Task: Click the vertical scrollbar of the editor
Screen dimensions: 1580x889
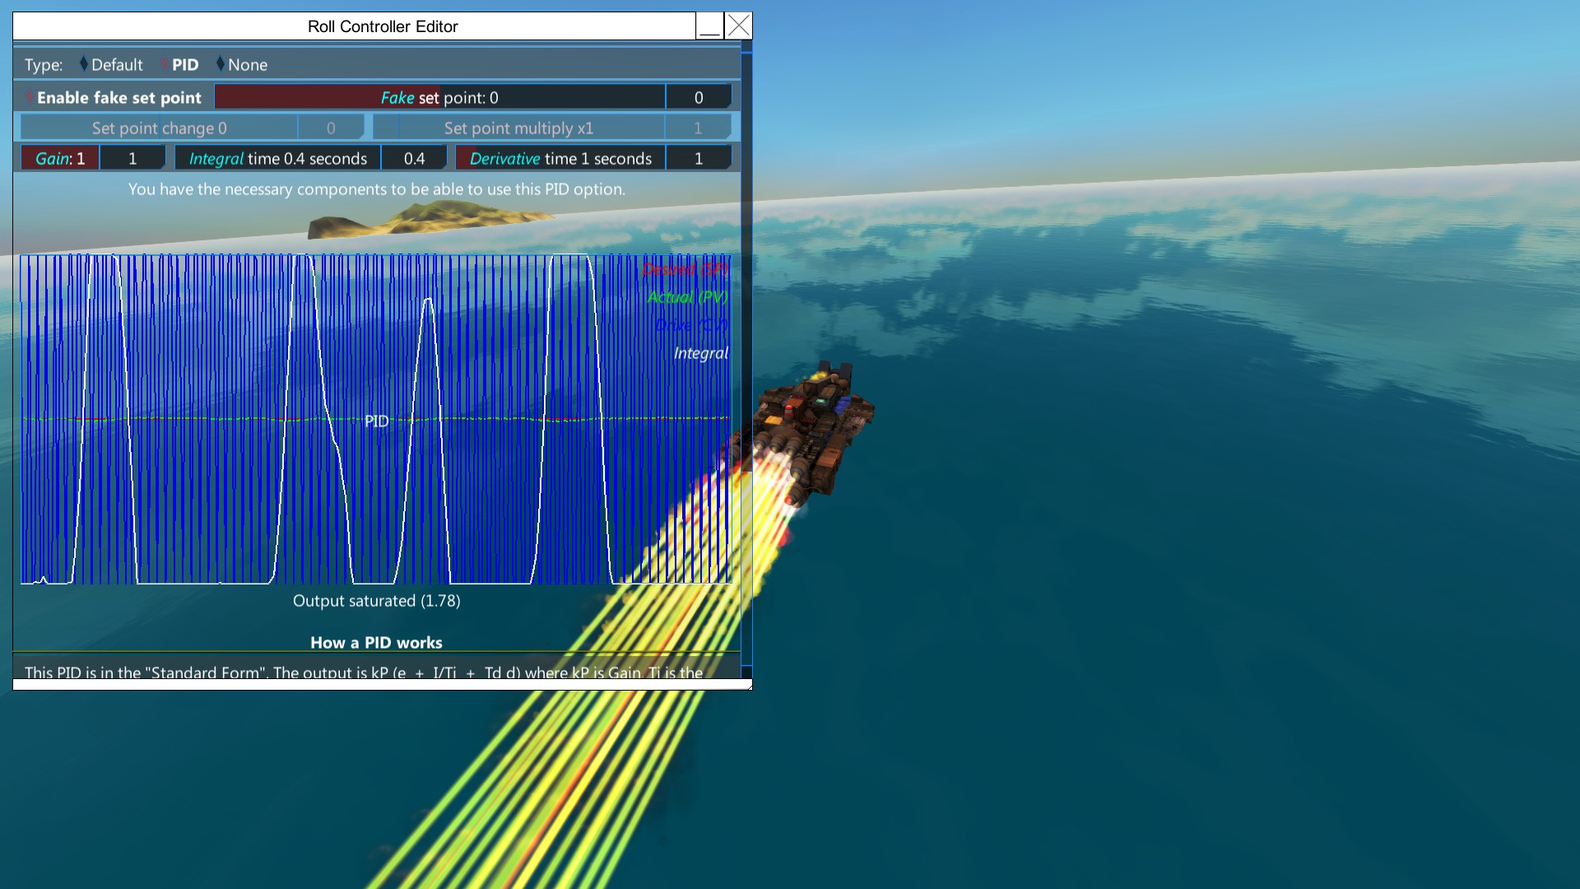Action: coord(746,354)
